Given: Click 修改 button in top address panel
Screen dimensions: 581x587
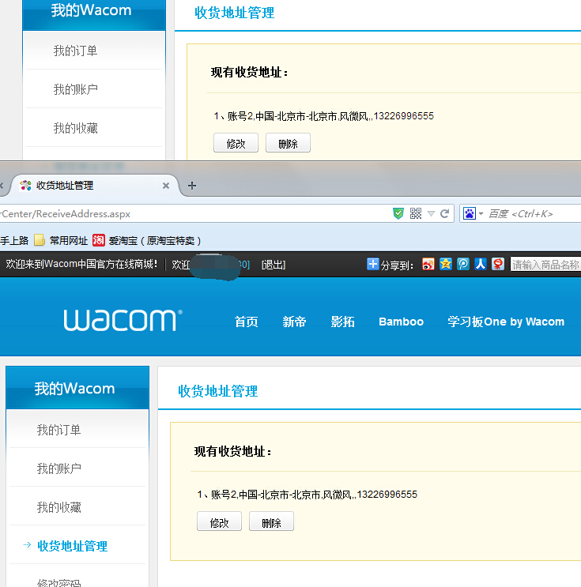Looking at the screenshot, I should coord(236,143).
